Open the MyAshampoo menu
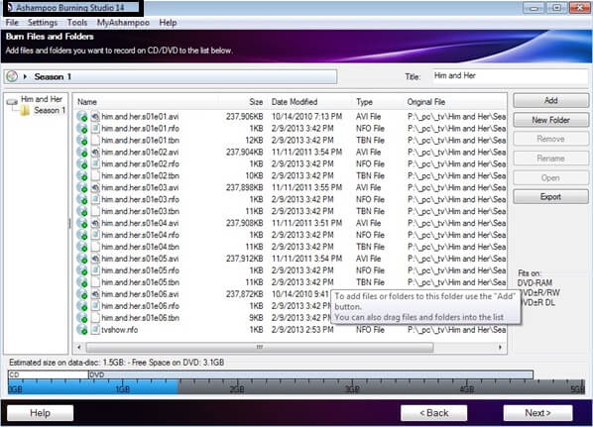 click(123, 23)
